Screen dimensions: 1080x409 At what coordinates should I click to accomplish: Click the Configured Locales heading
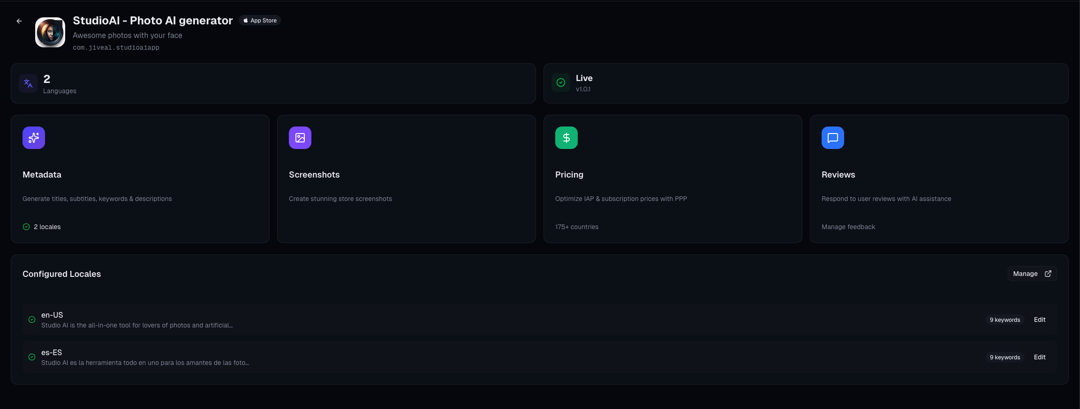[x=61, y=274]
